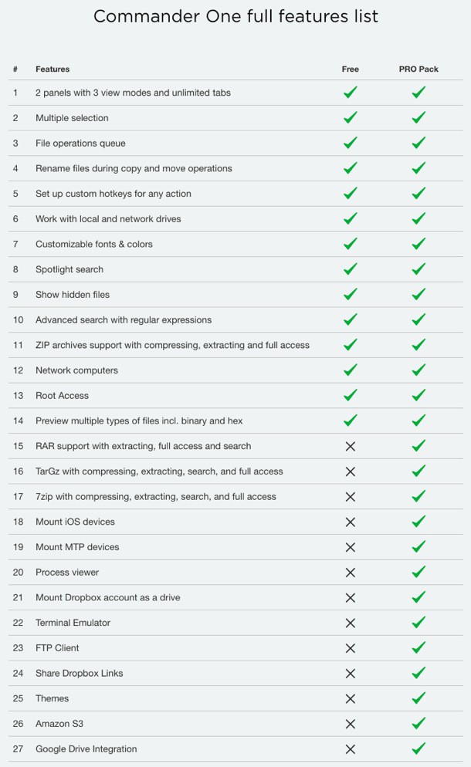Click the PRO Pack checkmark for Terminal Emulator
This screenshot has width=471, height=767.
pos(418,623)
